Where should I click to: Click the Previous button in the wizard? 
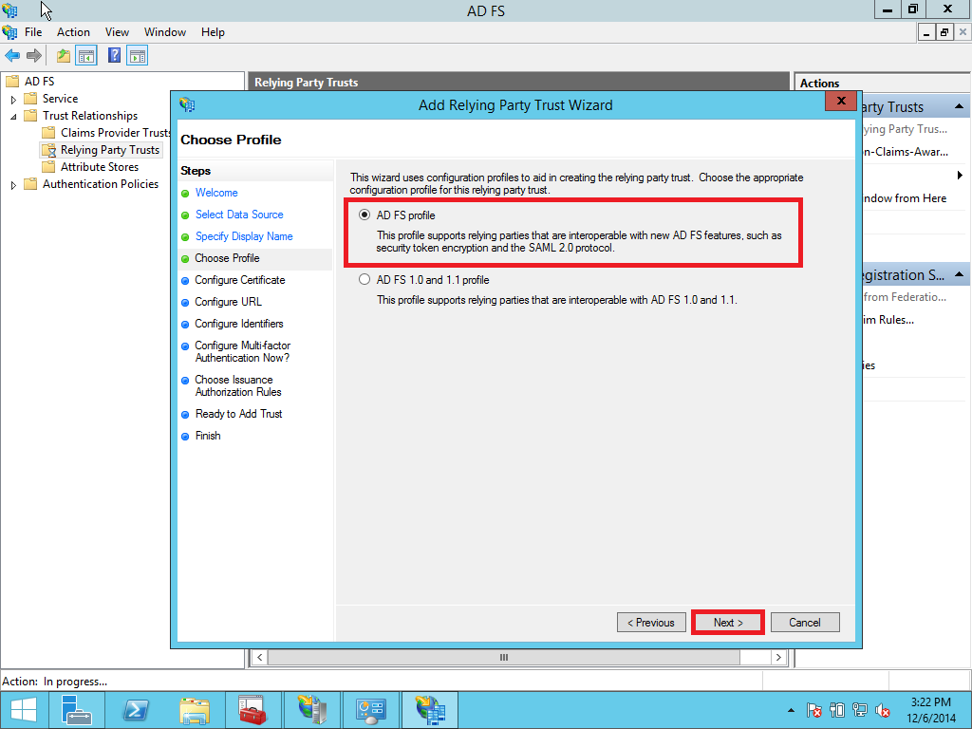tap(651, 622)
